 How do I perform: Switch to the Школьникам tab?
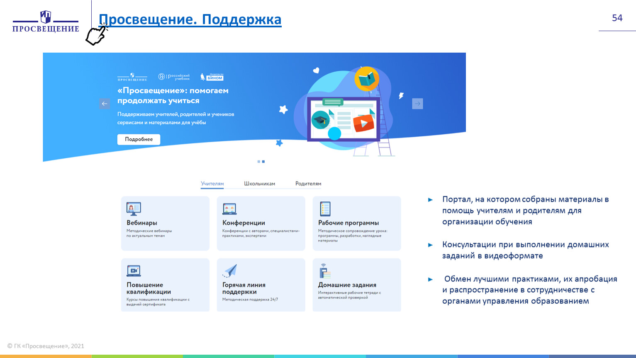click(x=259, y=184)
